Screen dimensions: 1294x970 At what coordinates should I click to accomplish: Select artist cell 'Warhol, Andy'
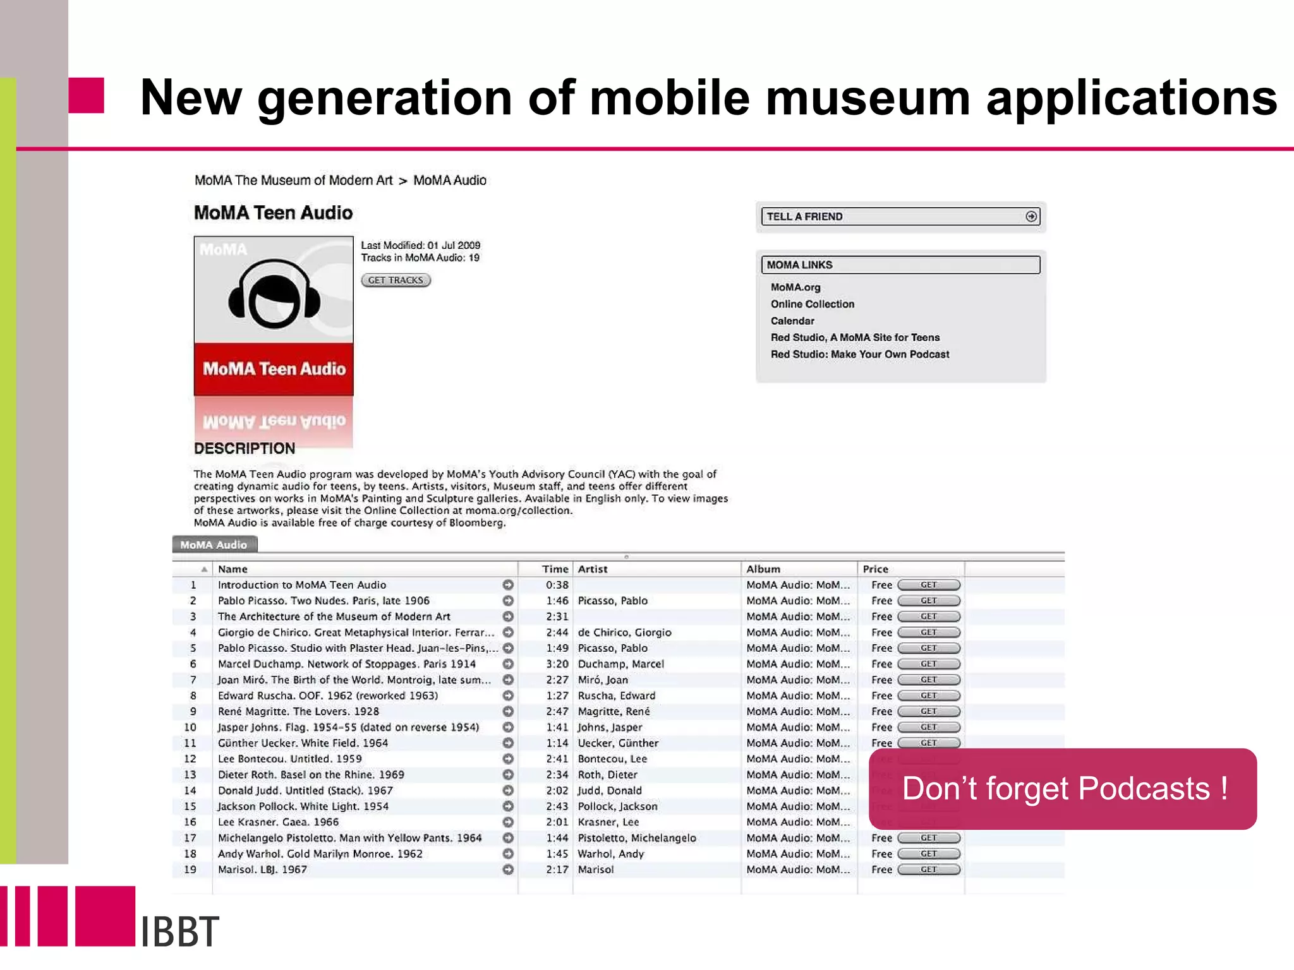coord(610,854)
